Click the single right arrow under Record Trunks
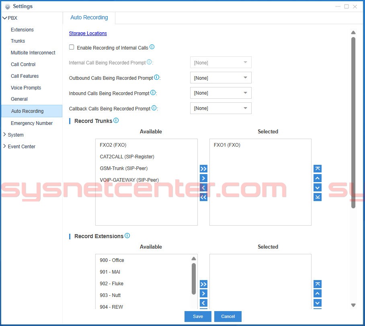Image resolution: width=365 pixels, height=326 pixels. (203, 178)
